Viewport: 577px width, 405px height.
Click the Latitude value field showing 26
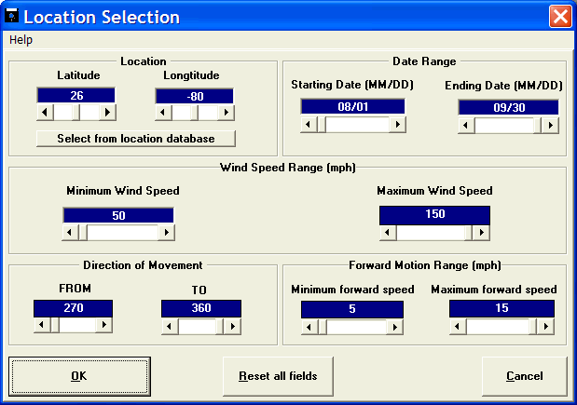[x=76, y=95]
